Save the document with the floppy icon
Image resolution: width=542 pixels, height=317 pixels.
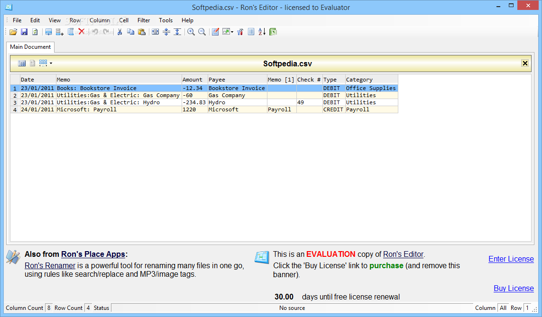click(x=24, y=32)
